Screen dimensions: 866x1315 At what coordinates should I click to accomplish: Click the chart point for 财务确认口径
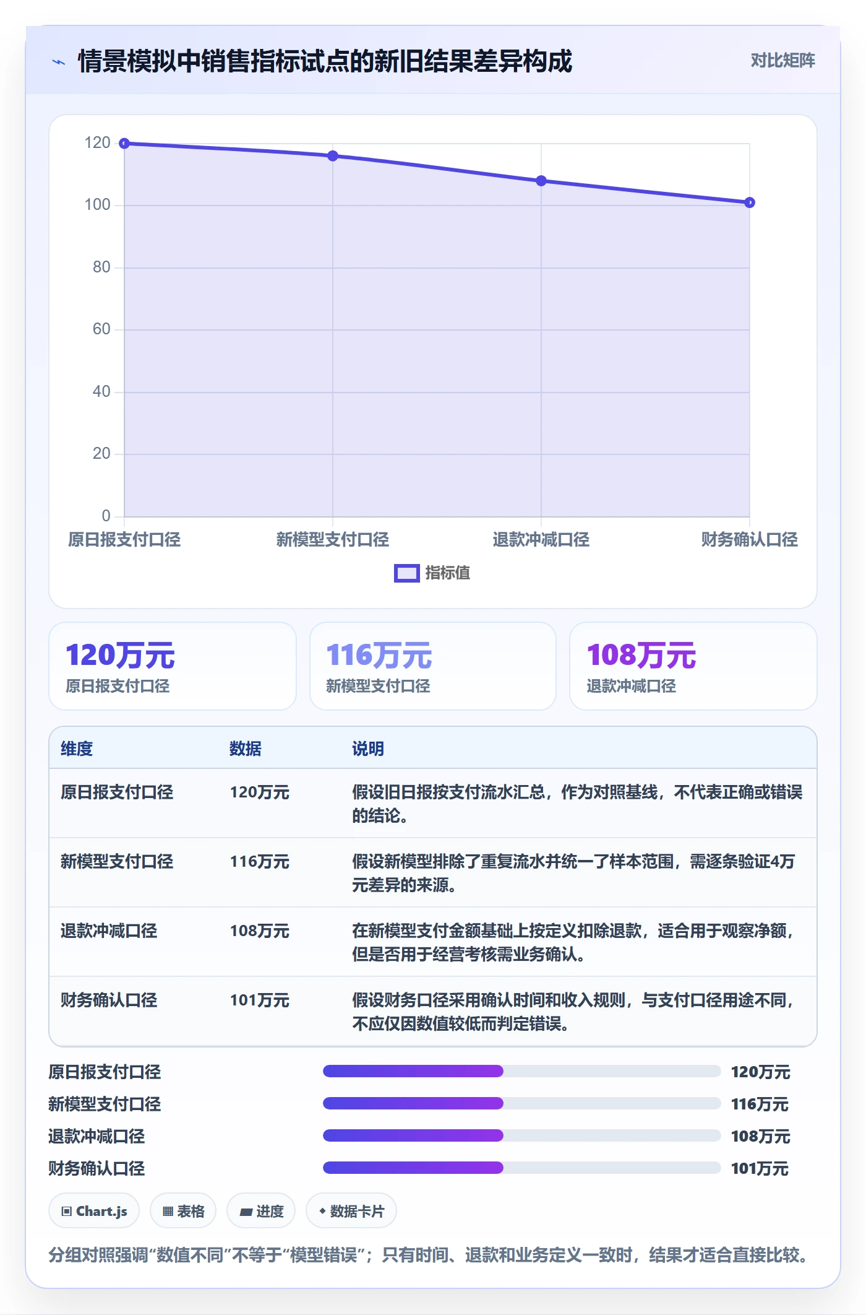coord(750,202)
